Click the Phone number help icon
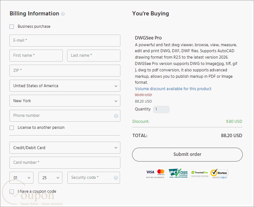Image resolution: width=254 pixels, height=207 pixels. [116, 116]
